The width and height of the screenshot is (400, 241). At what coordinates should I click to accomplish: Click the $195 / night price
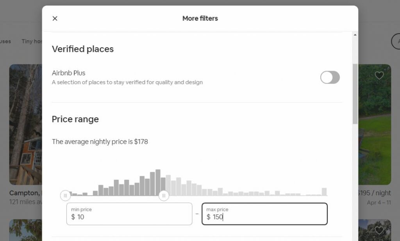(x=374, y=193)
